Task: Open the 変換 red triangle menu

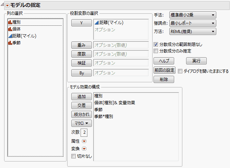Action: click(x=84, y=148)
